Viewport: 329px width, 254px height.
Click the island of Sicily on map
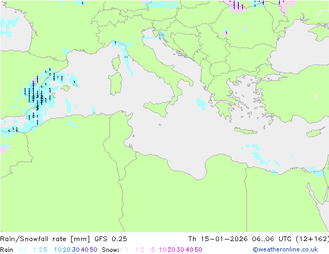click(x=158, y=108)
